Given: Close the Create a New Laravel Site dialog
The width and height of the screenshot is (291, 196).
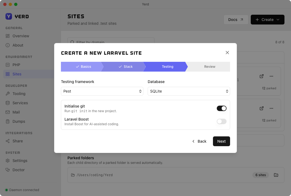Looking at the screenshot, I should [227, 53].
